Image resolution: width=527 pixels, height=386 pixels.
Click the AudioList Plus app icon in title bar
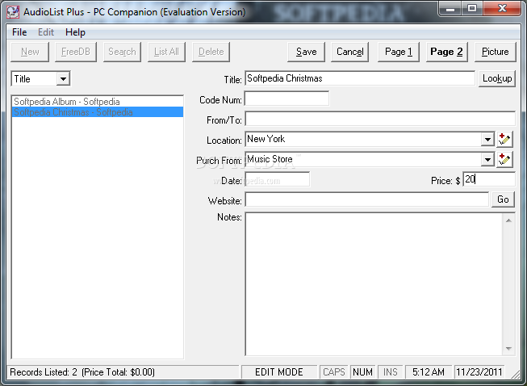click(13, 12)
